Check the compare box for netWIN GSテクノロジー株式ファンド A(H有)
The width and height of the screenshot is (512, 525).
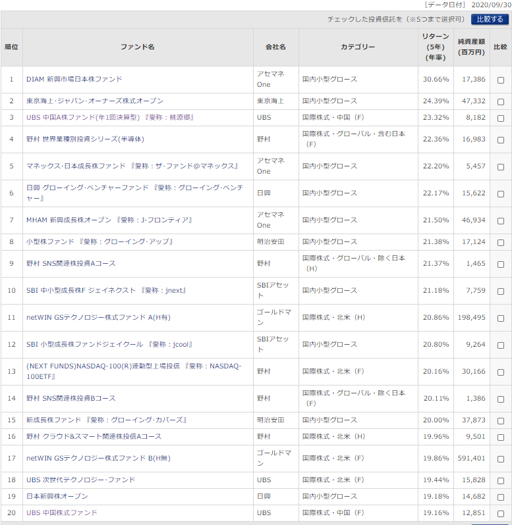pos(501,318)
